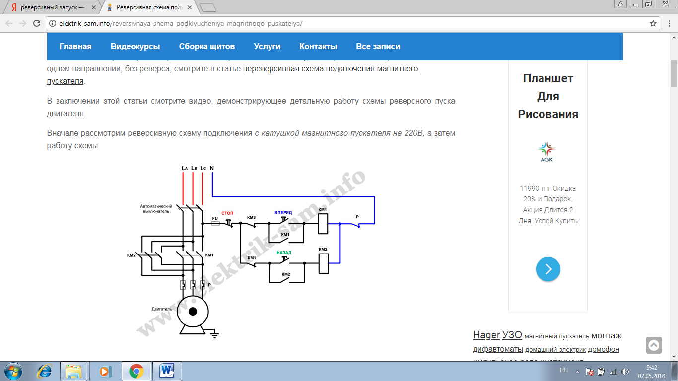Launch Internet Explorer from the taskbar
678x381 pixels.
[x=45, y=371]
